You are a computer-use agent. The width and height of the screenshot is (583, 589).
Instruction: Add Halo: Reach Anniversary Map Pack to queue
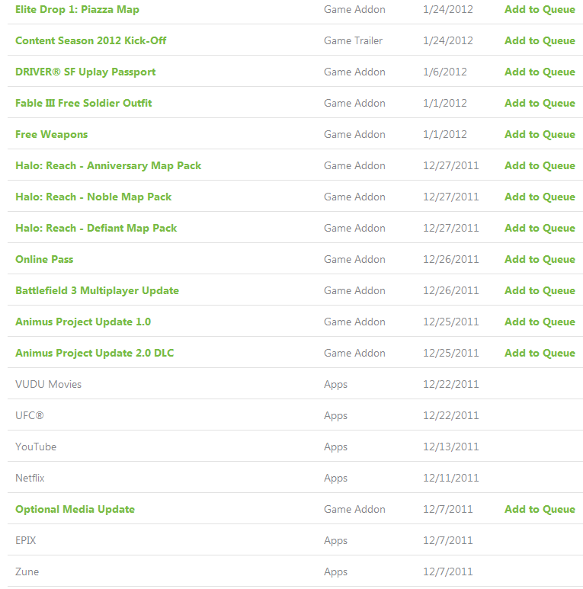[540, 165]
